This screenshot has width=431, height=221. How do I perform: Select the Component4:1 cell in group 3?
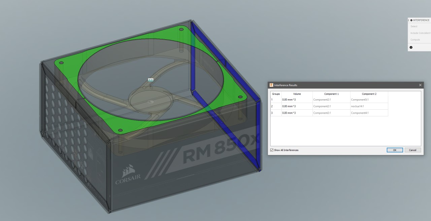369,113
